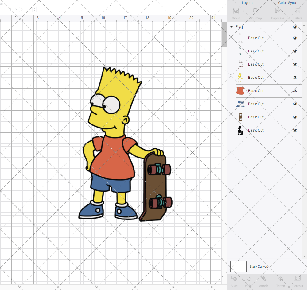
Task: Hide the orange shirt Basic Cut layer
Action: (x=295, y=91)
